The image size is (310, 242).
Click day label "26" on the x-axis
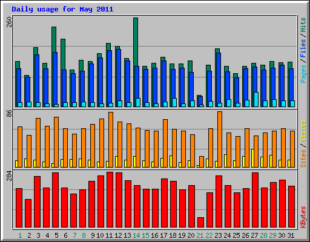point(245,235)
